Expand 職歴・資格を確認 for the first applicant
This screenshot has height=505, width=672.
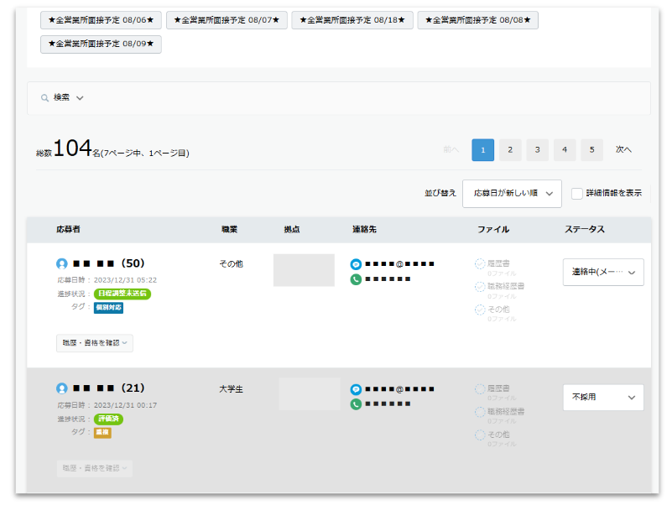pos(95,342)
